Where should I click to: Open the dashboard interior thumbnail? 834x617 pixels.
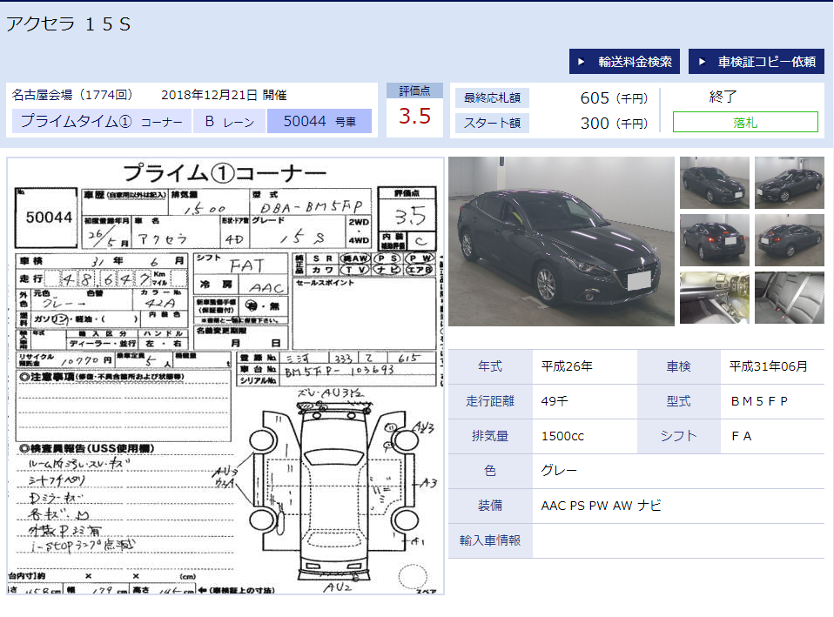tap(714, 298)
